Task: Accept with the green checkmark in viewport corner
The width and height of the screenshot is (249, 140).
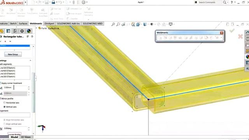Action: pos(232,30)
